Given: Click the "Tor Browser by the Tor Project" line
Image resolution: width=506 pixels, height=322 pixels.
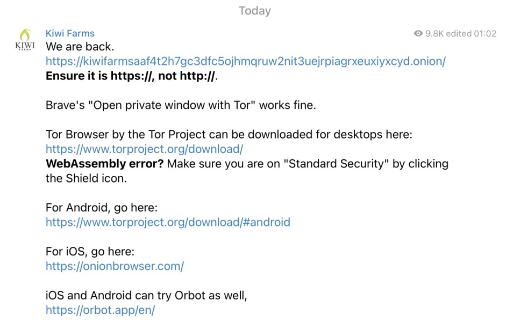Looking at the screenshot, I should click(229, 135).
